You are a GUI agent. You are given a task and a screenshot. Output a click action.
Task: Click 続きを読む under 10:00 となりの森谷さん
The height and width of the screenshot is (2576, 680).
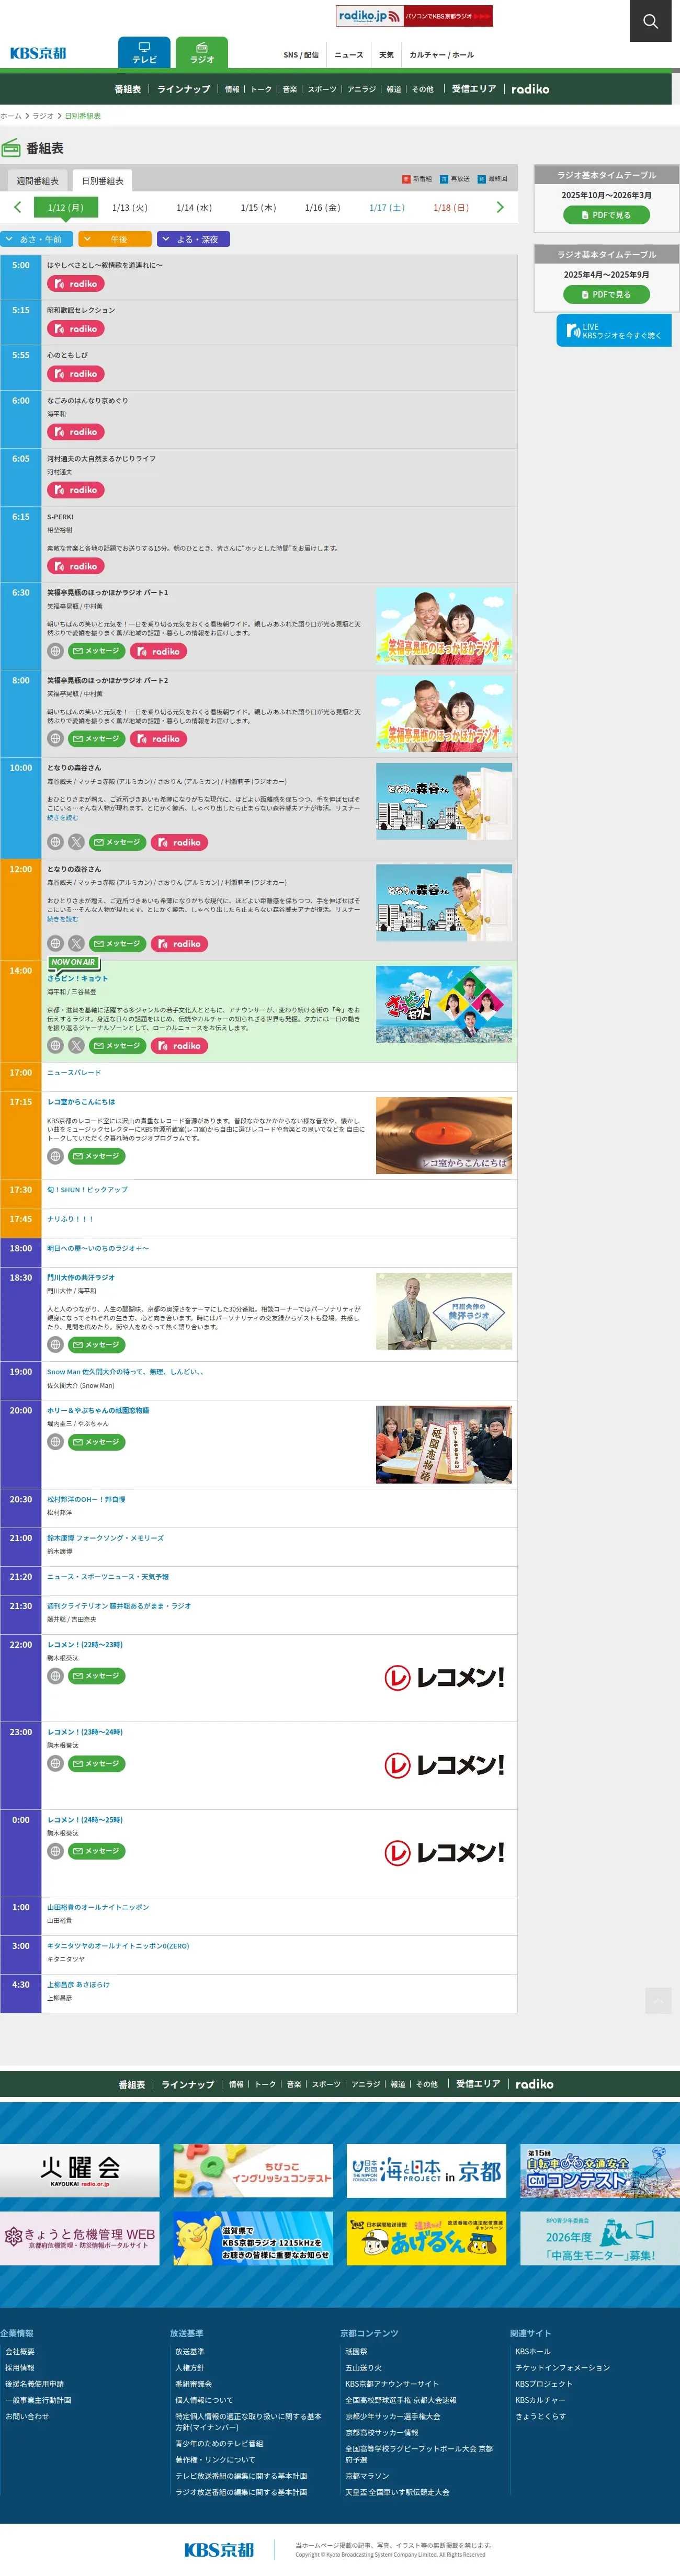pos(62,817)
